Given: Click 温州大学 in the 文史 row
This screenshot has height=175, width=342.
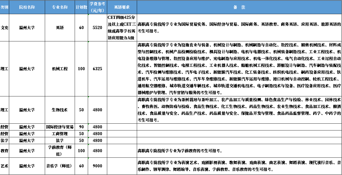Looking at the screenshot, I should click(27, 28).
